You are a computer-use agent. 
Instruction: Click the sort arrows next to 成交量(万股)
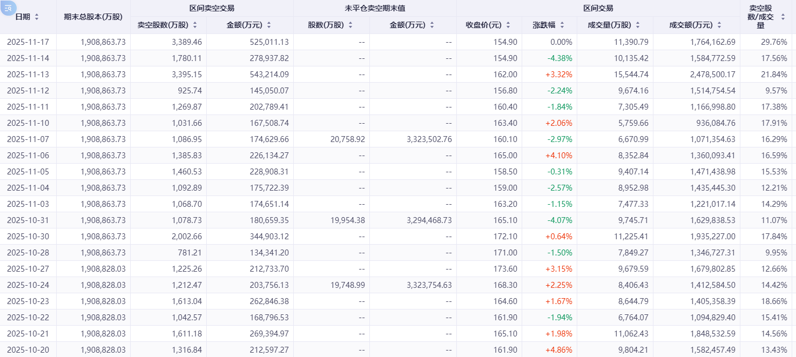click(x=638, y=25)
